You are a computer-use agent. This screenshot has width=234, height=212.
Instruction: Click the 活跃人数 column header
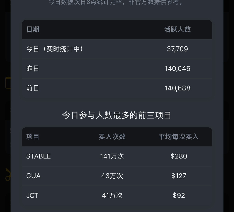tap(177, 29)
